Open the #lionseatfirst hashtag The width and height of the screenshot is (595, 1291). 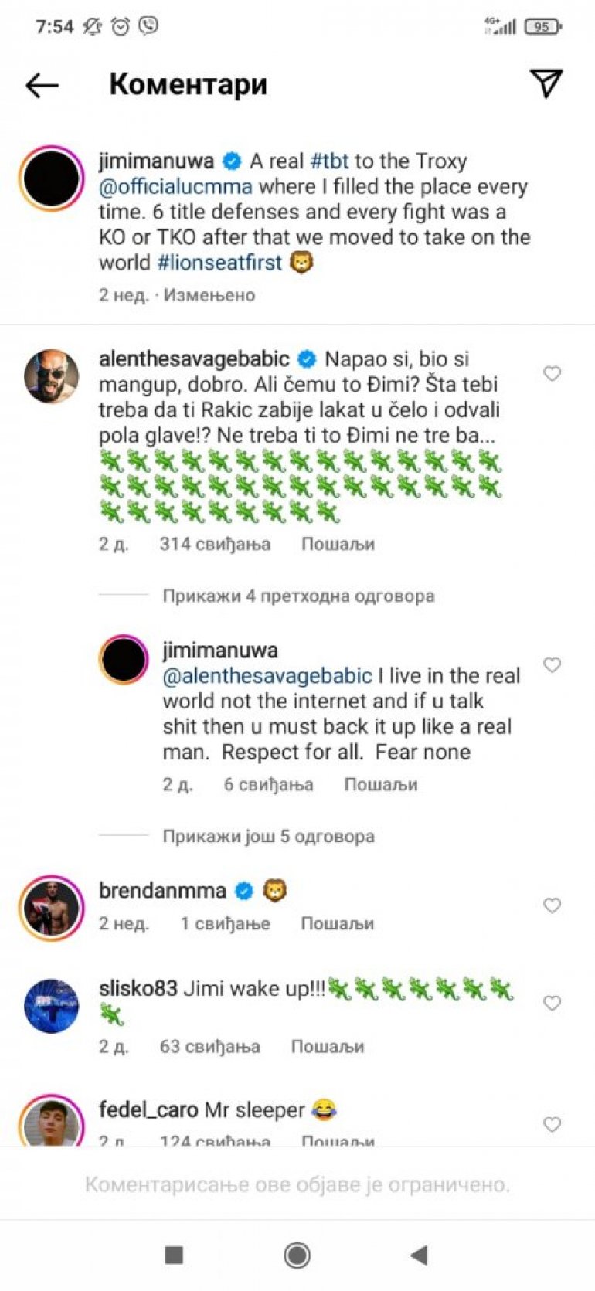219,263
